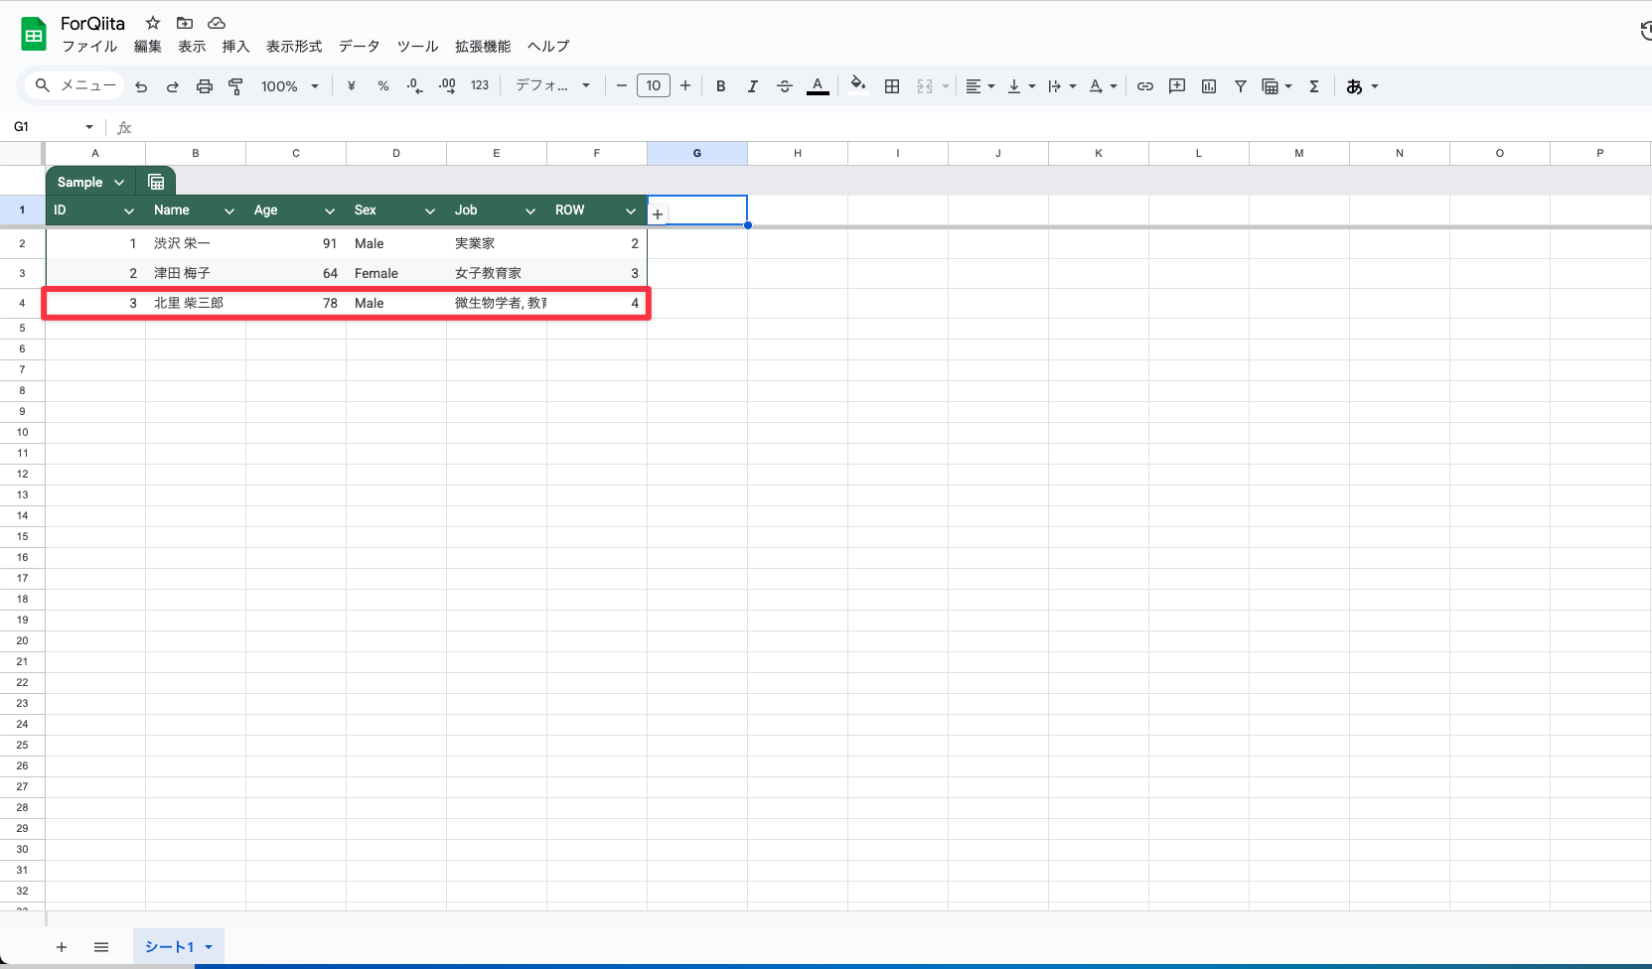Viewport: 1652px width, 969px height.
Task: Expand vertical align dropdown
Action: (x=1021, y=86)
